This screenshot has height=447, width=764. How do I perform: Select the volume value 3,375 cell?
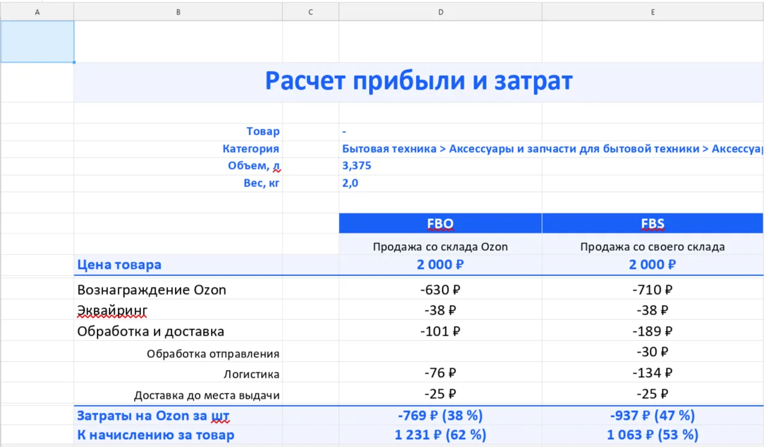click(x=357, y=166)
